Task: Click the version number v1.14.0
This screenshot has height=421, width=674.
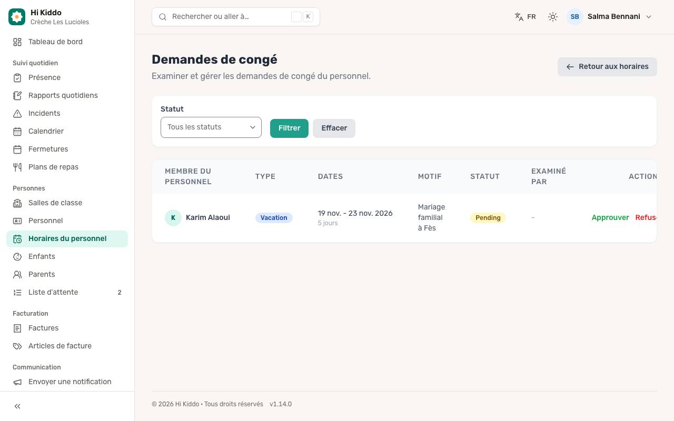Action: [x=281, y=404]
